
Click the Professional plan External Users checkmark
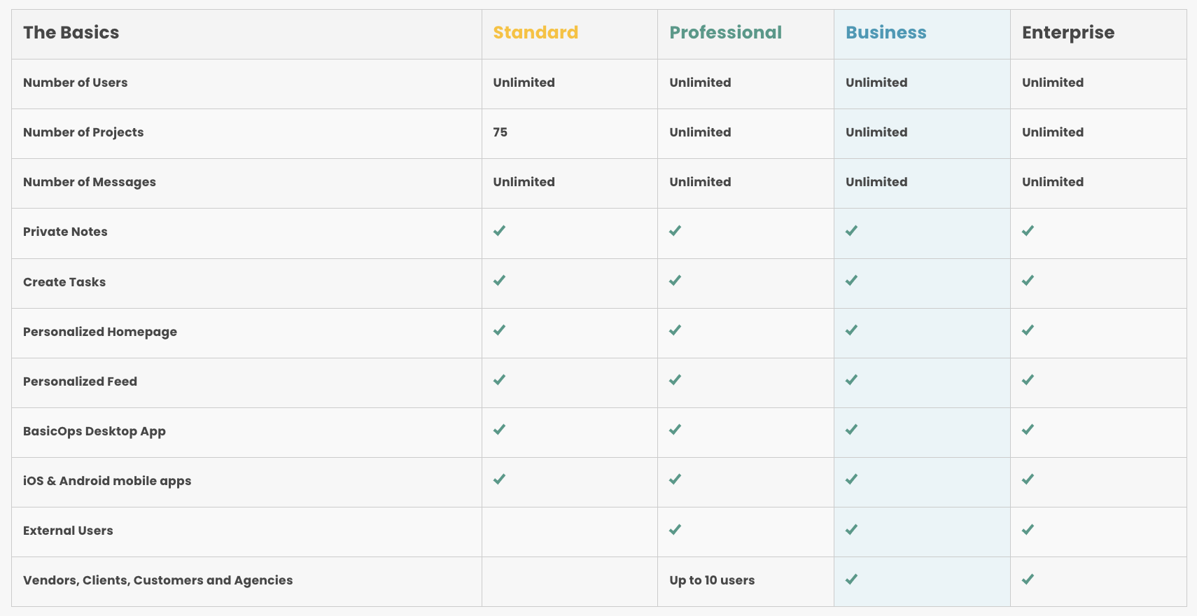click(x=675, y=530)
